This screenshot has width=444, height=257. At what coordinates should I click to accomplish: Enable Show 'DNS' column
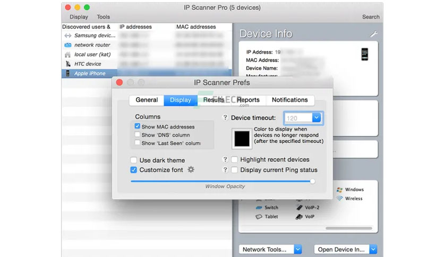(x=138, y=134)
